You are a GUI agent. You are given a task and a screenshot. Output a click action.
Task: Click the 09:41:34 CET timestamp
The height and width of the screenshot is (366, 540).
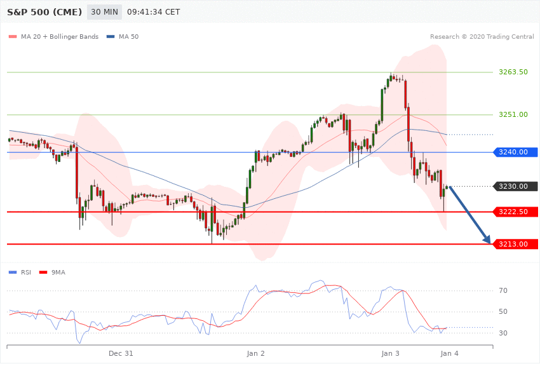pyautogui.click(x=154, y=12)
